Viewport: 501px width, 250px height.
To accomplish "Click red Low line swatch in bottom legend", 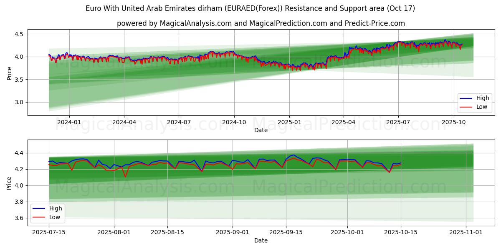I will [40, 217].
